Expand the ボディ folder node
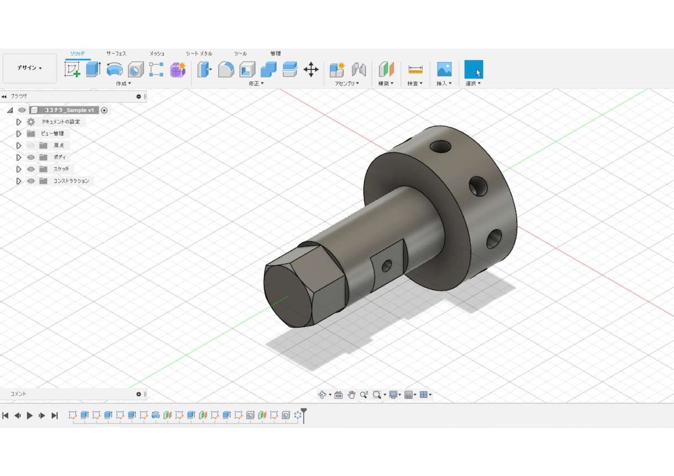 point(19,157)
